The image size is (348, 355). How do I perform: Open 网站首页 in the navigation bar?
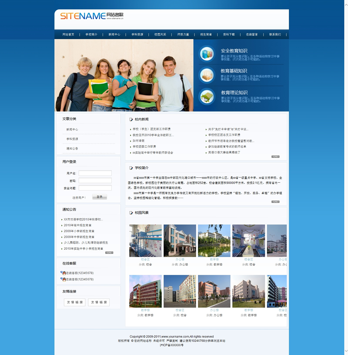[68, 34]
